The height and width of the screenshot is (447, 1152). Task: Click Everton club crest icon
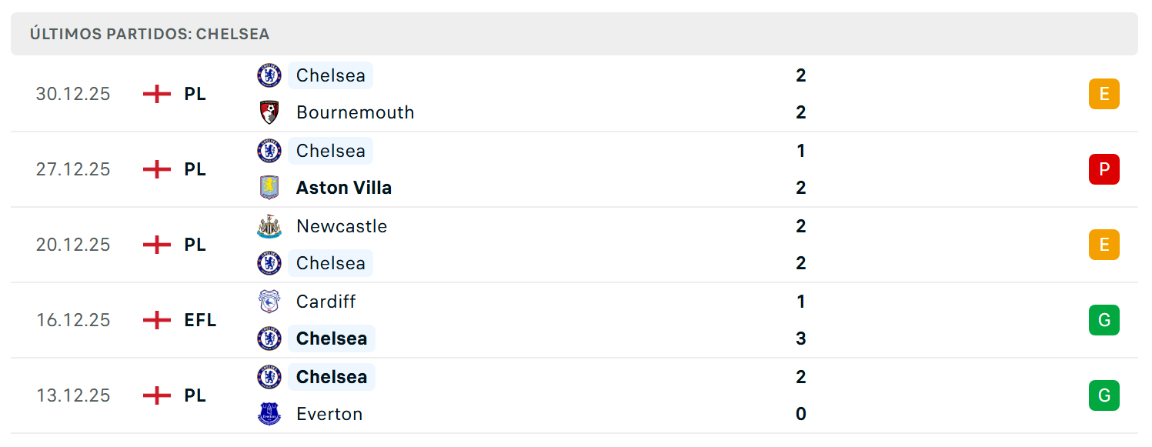[269, 414]
